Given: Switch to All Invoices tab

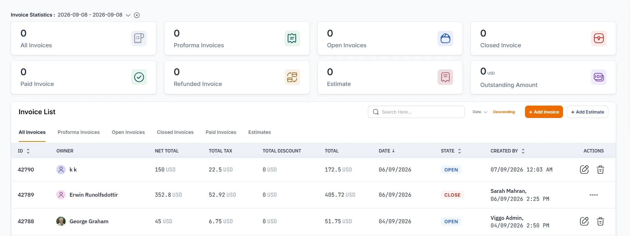Looking at the screenshot, I should coord(32,132).
